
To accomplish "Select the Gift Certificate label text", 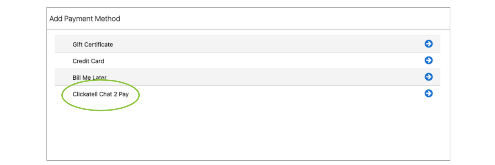I will (93, 45).
